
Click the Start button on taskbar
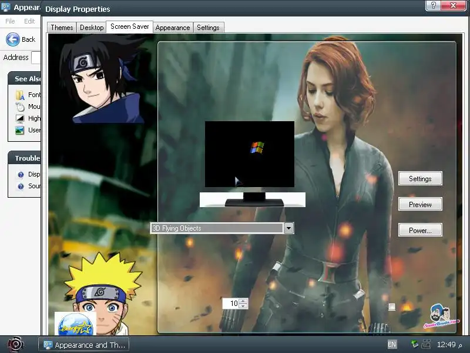point(16,344)
